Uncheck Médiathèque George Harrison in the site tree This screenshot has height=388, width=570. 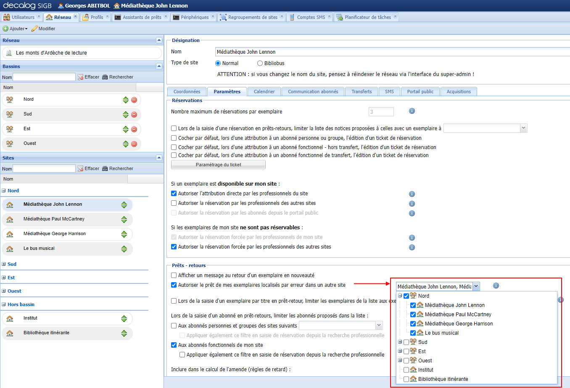click(413, 323)
